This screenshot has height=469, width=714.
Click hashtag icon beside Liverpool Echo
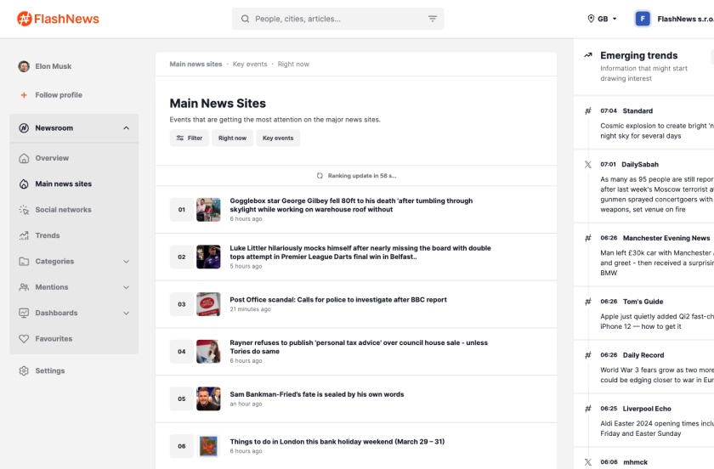pyautogui.click(x=588, y=409)
